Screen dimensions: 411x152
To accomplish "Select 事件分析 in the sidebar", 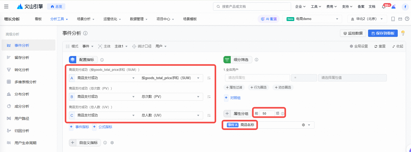I will coord(28,45).
